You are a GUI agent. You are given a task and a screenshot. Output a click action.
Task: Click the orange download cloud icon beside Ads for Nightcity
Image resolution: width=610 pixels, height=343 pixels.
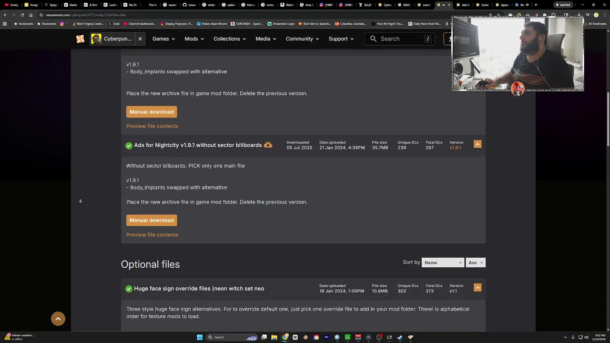tap(268, 145)
